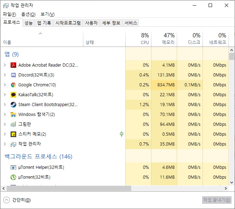Click the horizontal scrollbar thumb
The width and height of the screenshot is (235, 209).
point(69,189)
